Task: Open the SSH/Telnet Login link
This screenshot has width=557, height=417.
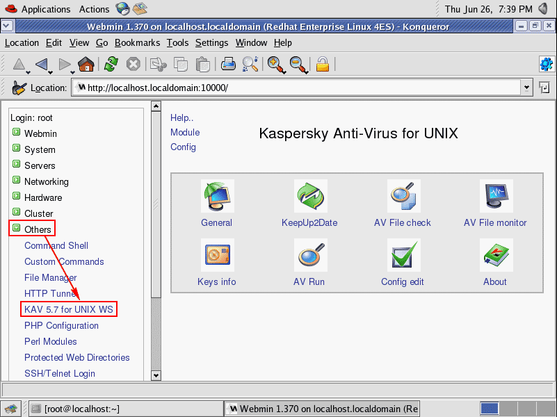Action: point(60,373)
